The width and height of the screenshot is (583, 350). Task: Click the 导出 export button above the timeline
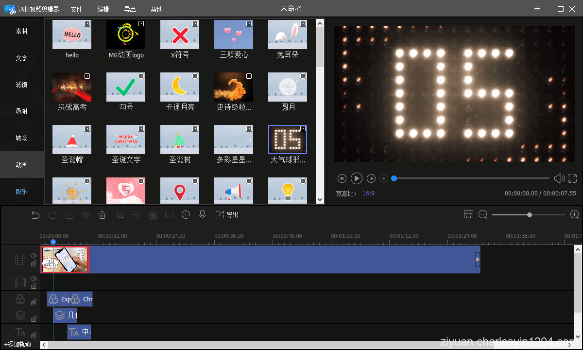click(x=227, y=214)
